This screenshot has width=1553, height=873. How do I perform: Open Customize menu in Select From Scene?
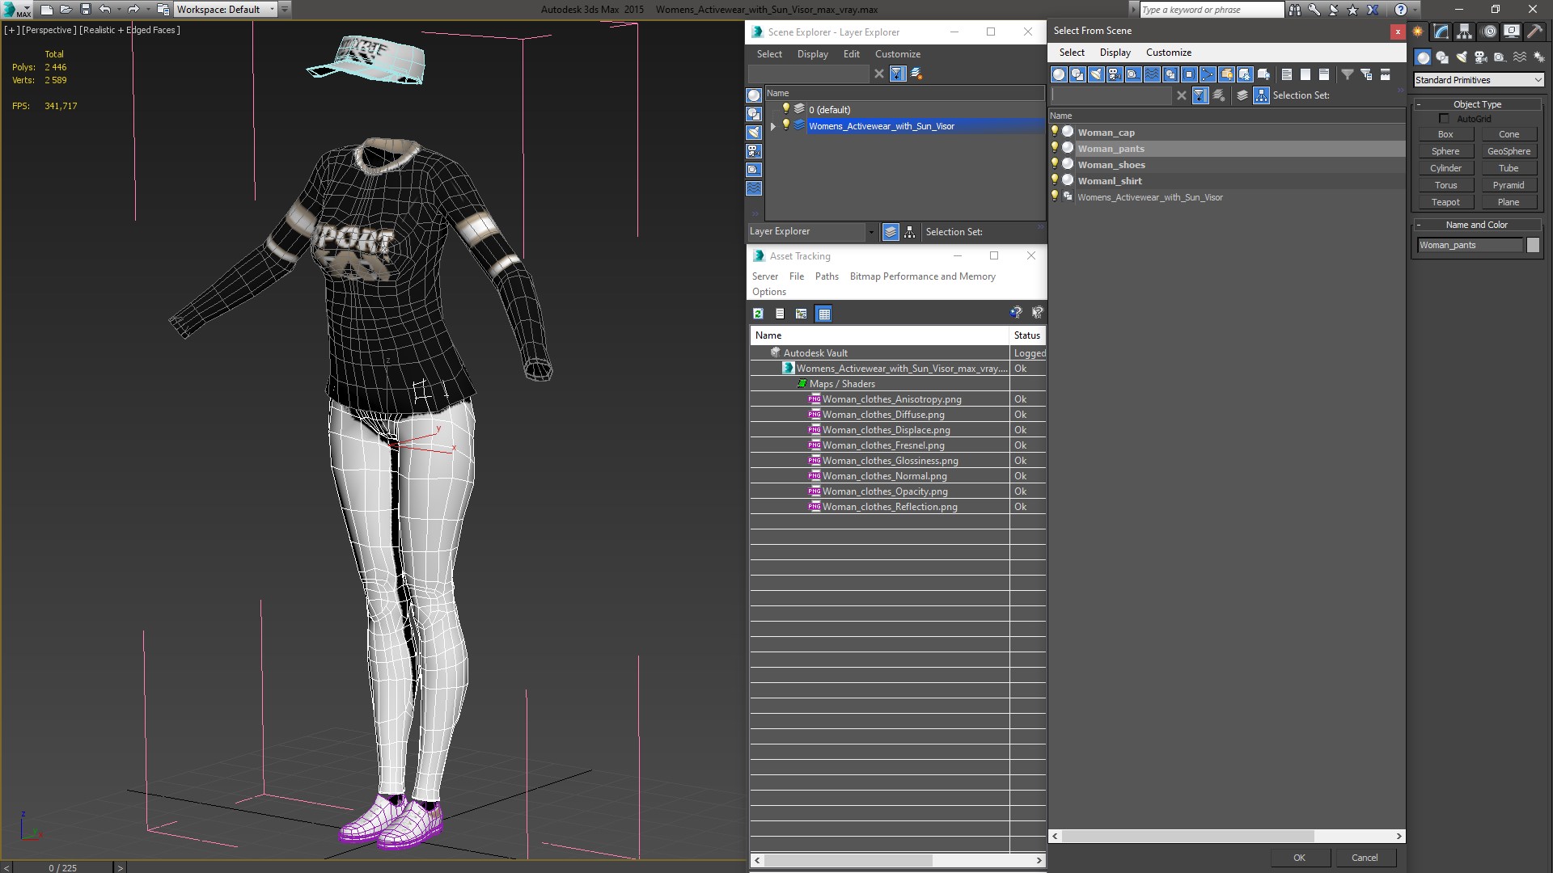[x=1168, y=53]
